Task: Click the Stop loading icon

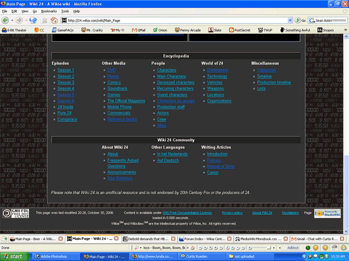Action: pyautogui.click(x=45, y=21)
